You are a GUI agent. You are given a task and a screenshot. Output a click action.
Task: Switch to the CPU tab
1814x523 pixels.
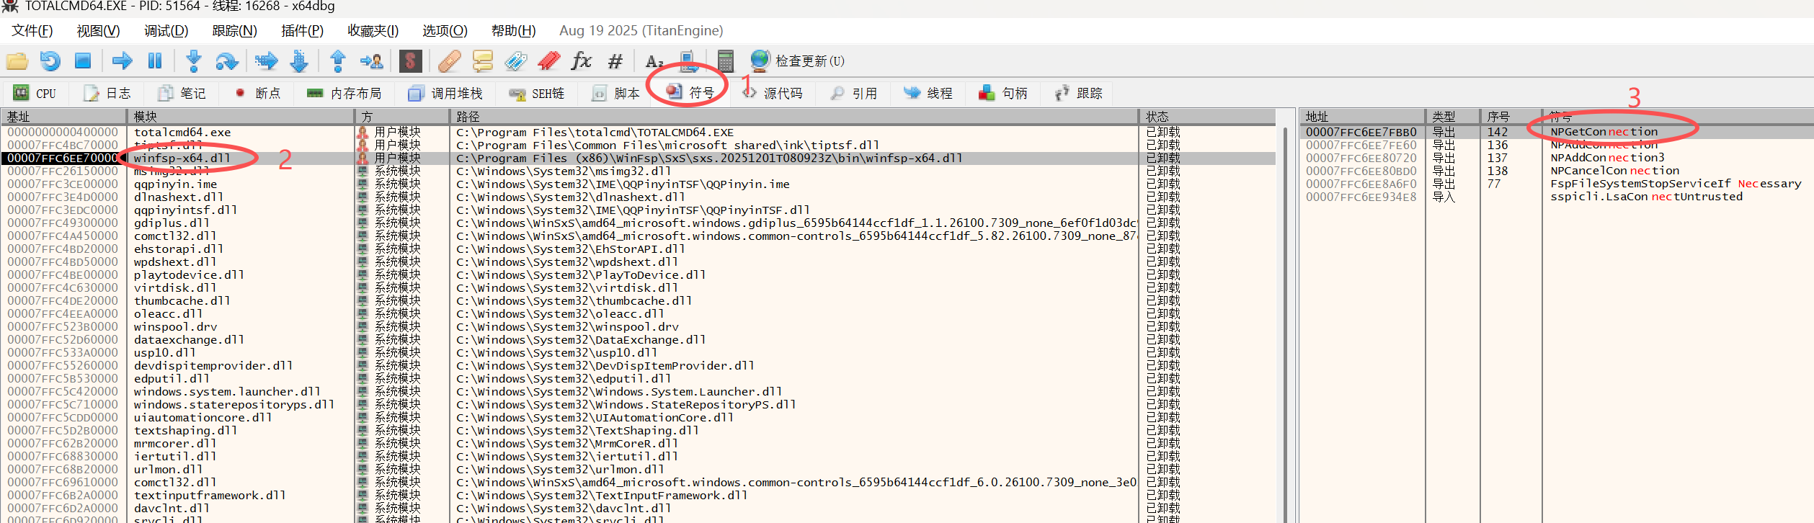point(35,93)
